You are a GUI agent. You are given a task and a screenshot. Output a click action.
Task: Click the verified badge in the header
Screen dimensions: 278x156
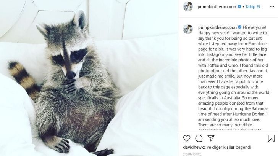(239, 6)
